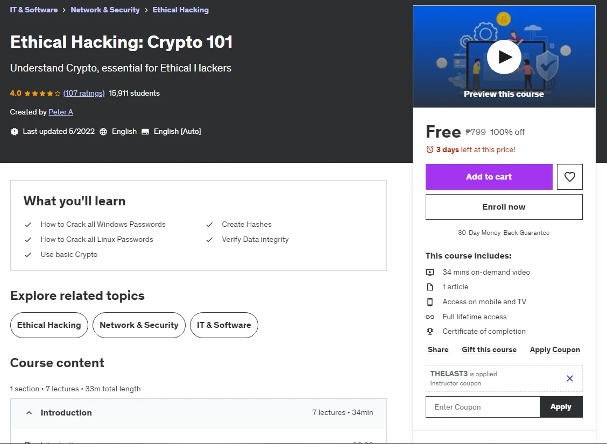Click the certificate trophy icon
607x444 pixels.
pyautogui.click(x=430, y=332)
